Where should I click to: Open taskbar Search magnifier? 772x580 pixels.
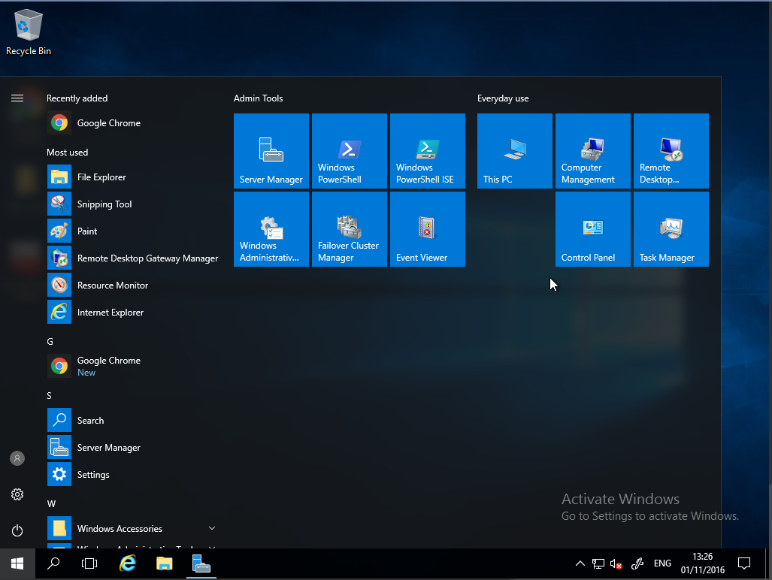click(x=53, y=563)
